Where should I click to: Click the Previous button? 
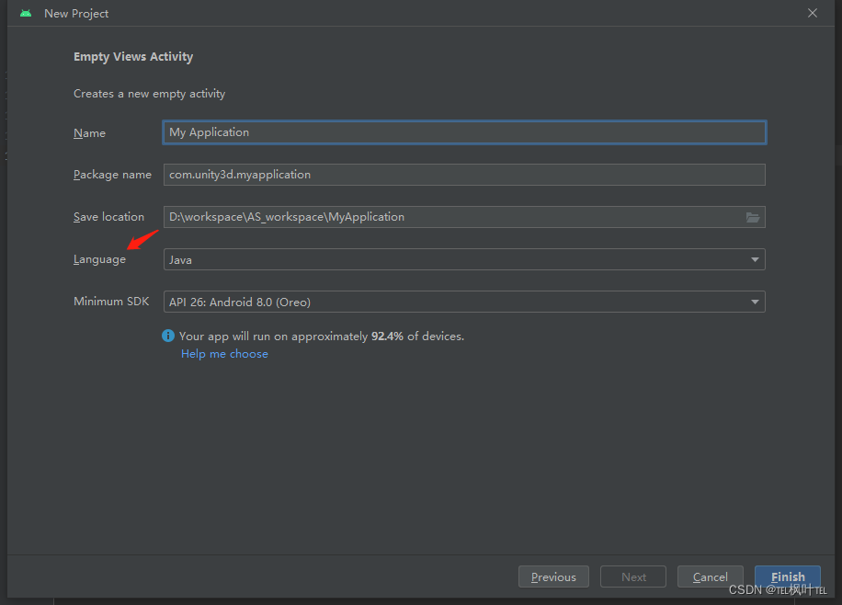(x=553, y=576)
